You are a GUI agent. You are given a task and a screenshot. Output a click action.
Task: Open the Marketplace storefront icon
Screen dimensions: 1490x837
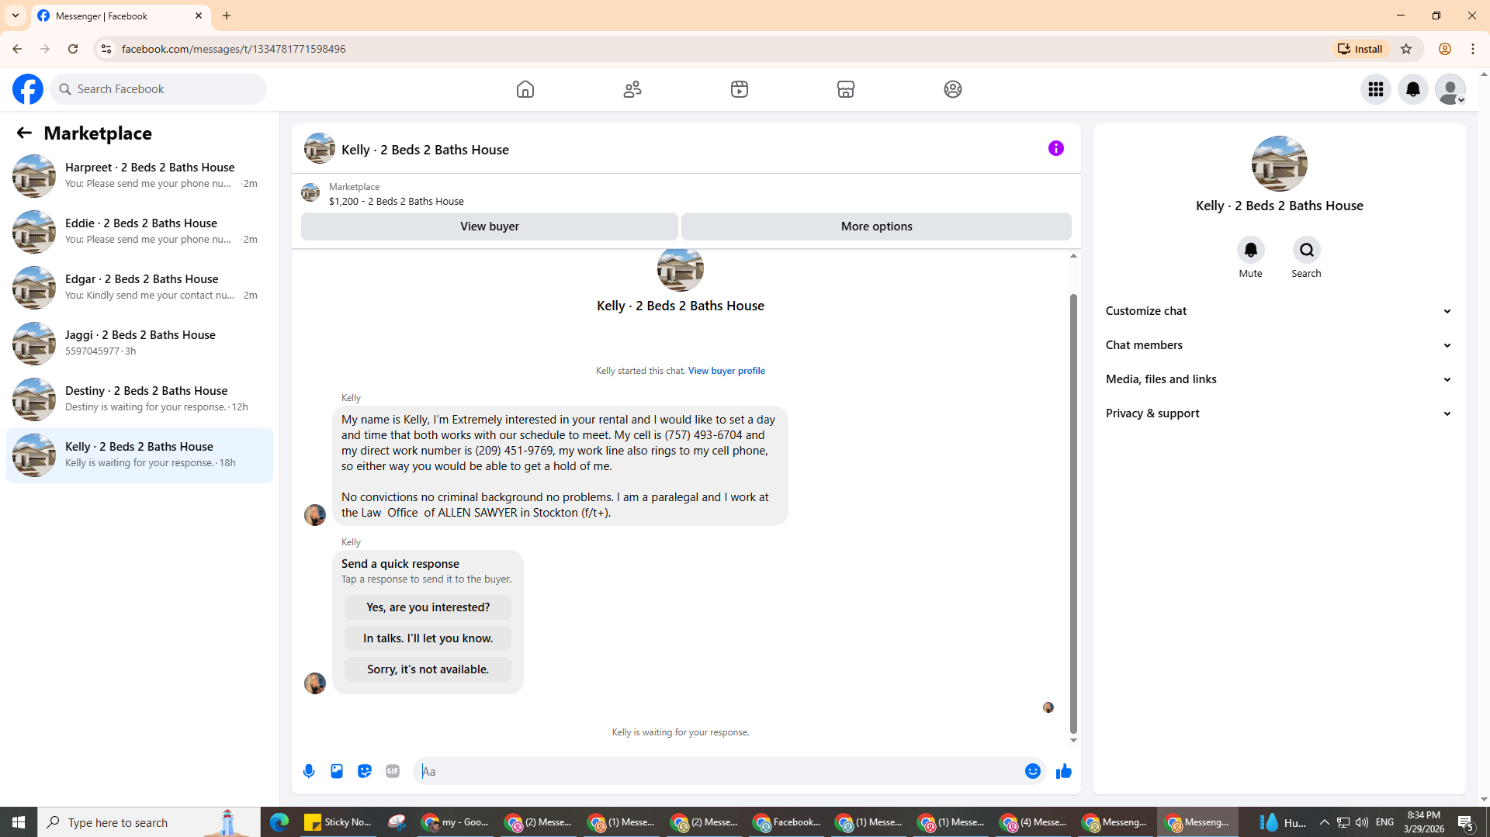pos(846,89)
